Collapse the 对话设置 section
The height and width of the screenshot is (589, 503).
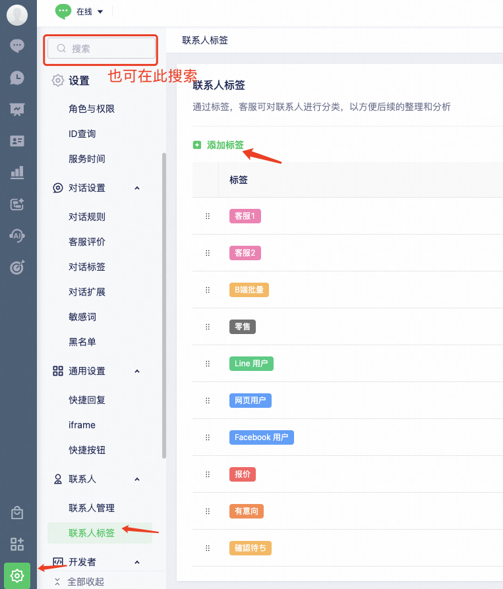click(137, 188)
